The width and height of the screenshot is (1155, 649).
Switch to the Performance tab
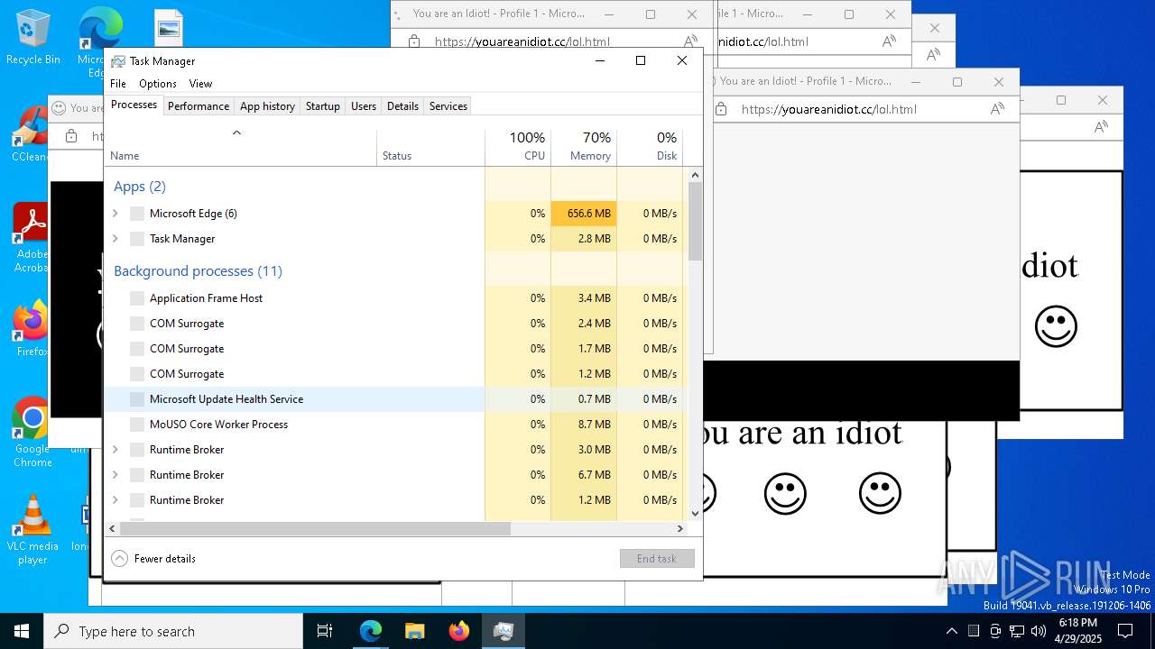click(199, 106)
